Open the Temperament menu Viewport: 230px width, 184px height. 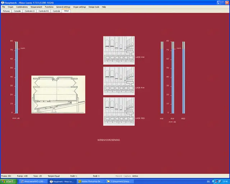(36, 7)
